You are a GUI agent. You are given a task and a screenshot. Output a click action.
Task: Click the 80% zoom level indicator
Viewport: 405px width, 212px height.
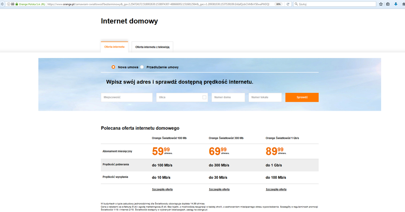[279, 4]
